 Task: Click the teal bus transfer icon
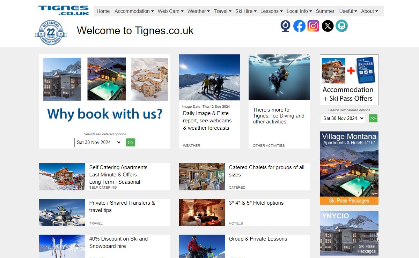pyautogui.click(x=341, y=26)
